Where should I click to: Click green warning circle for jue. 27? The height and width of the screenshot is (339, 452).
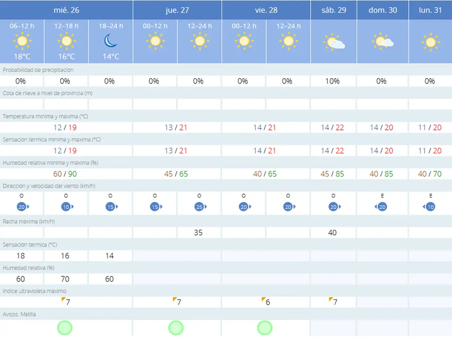(x=176, y=328)
